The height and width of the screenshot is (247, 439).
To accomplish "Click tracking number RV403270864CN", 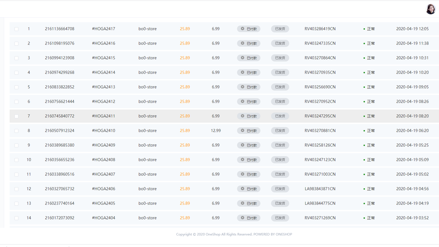I will click(320, 58).
